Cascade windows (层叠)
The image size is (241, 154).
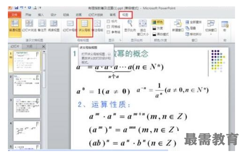point(191,28)
